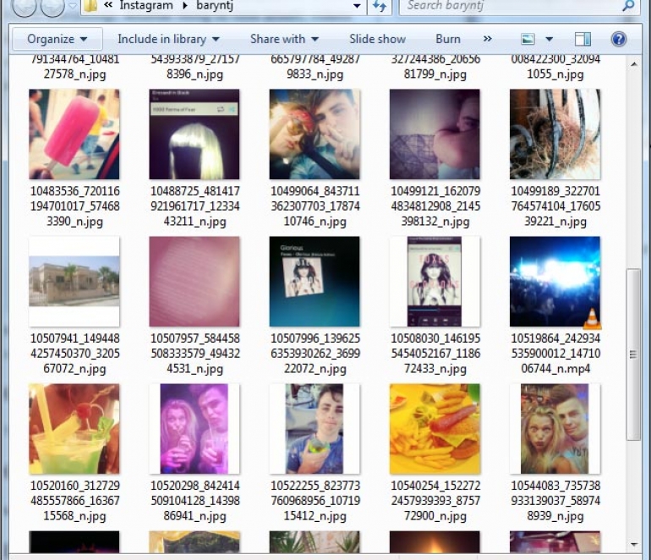Open the recent locations dropdown arrow
This screenshot has width=651, height=560.
pos(72,6)
